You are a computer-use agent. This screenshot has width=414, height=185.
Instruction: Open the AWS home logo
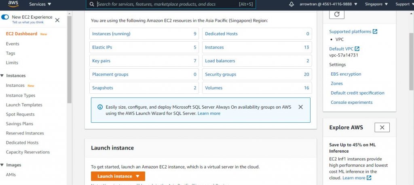pyautogui.click(x=13, y=4)
